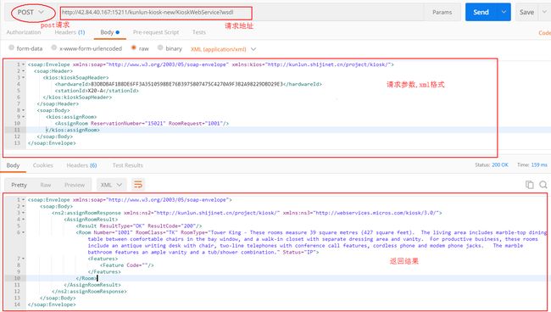
Task: Select the Raw response view
Action: tap(45, 185)
